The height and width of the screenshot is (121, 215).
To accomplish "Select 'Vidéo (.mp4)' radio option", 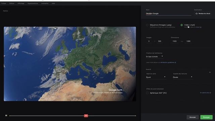I will (181, 25).
